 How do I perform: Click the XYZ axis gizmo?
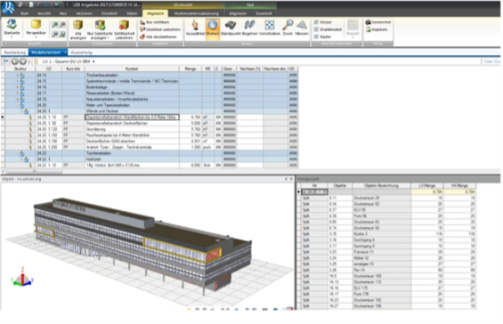pos(22,277)
